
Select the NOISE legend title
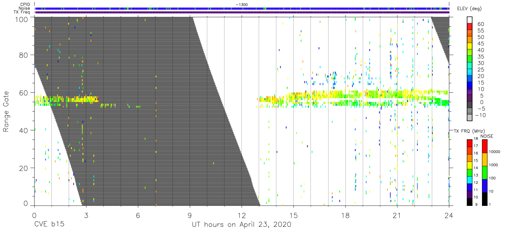pyautogui.click(x=487, y=136)
